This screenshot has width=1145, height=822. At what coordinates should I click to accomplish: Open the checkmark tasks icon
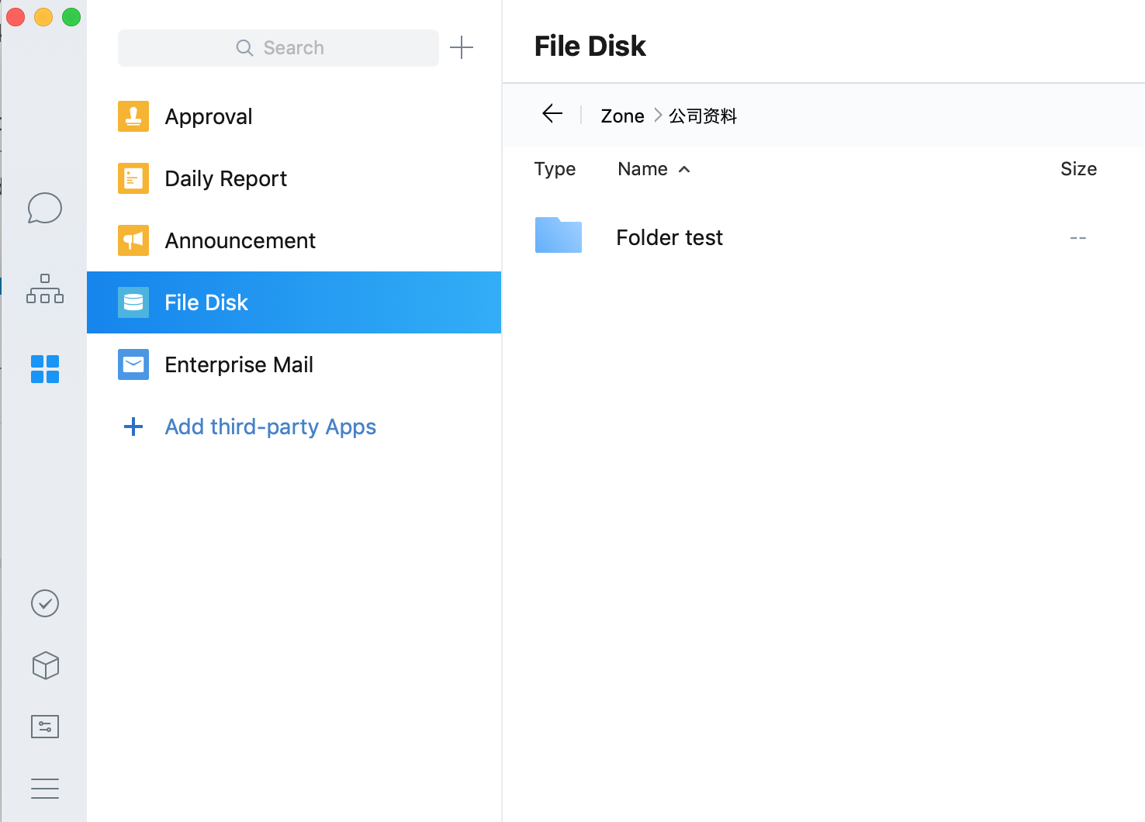pos(45,603)
